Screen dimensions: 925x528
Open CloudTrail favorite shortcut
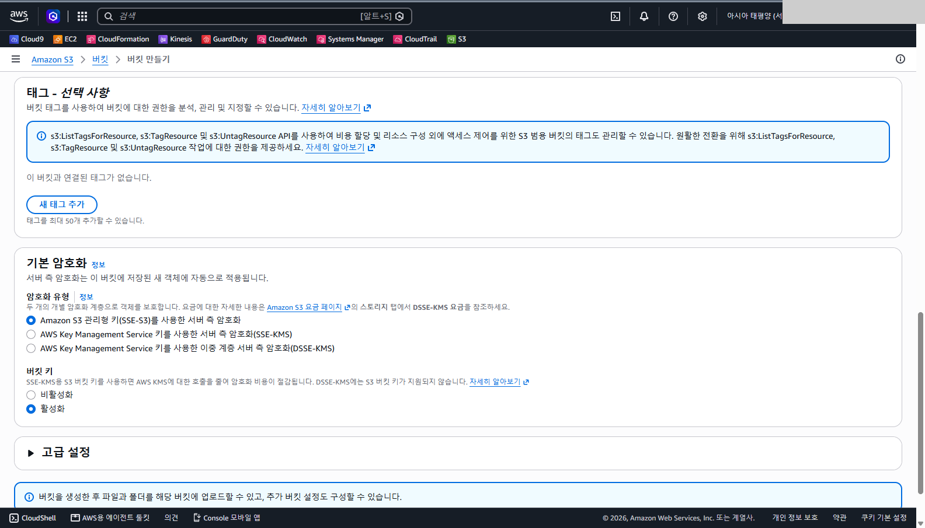415,39
